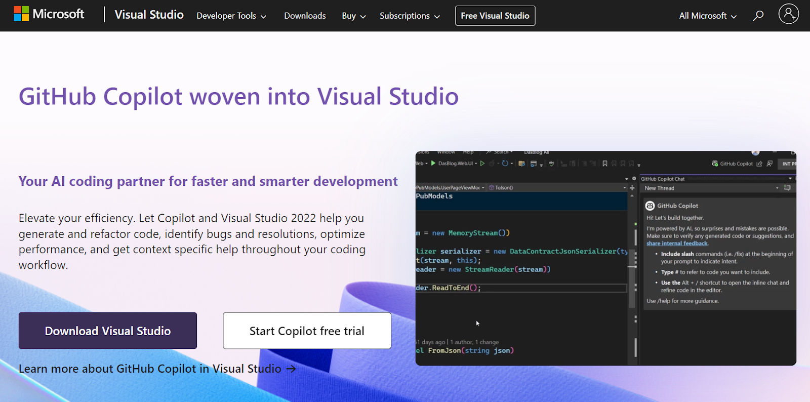Click the 'Elevate your efficiency' paragraph
This screenshot has width=810, height=402.
192,242
